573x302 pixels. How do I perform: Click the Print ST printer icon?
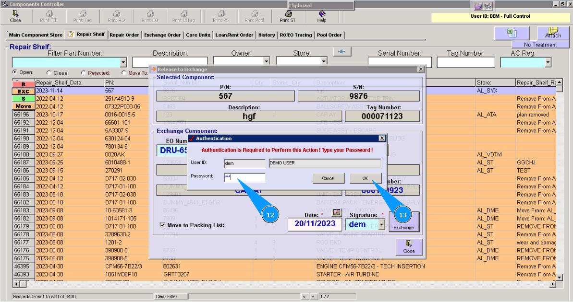click(288, 13)
